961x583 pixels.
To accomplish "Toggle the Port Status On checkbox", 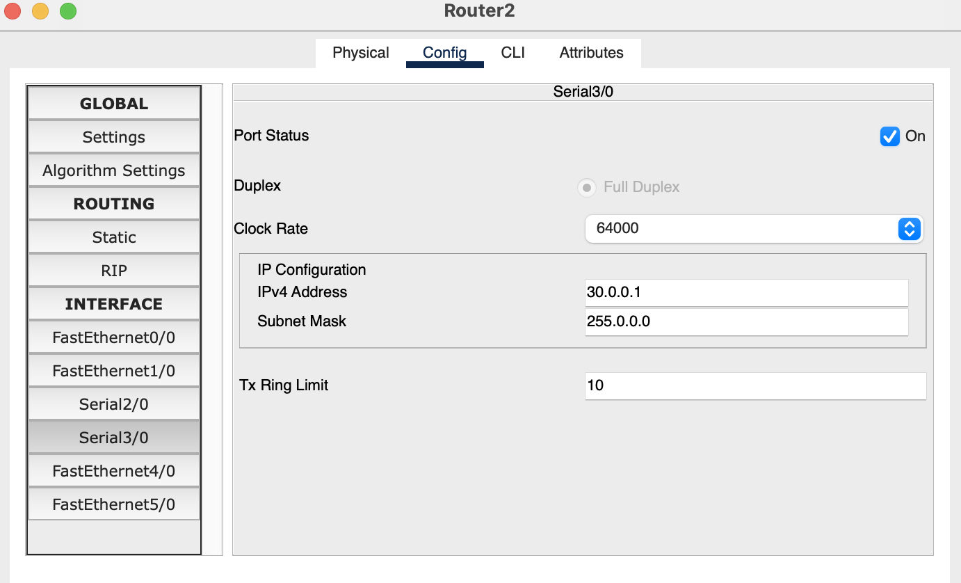I will 890,136.
